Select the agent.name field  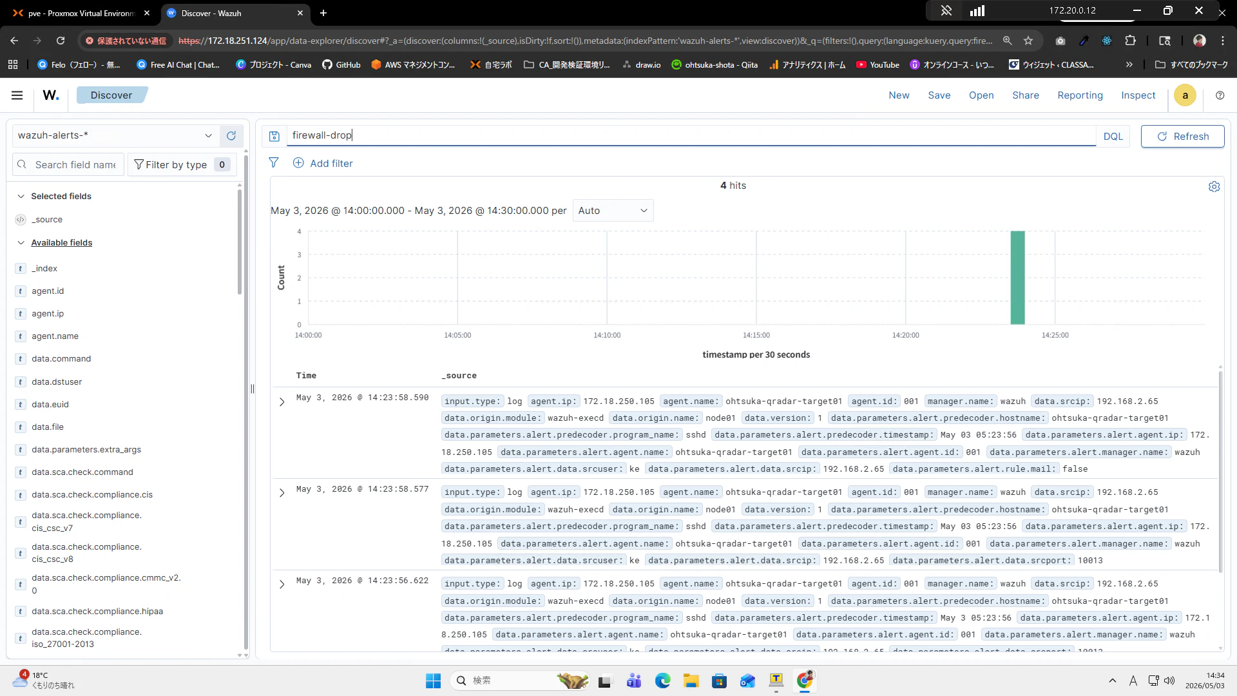(x=55, y=336)
